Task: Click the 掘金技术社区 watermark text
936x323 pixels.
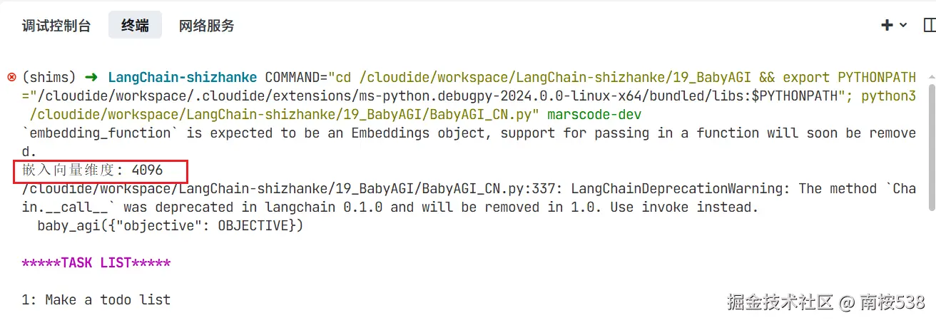Action: click(780, 302)
